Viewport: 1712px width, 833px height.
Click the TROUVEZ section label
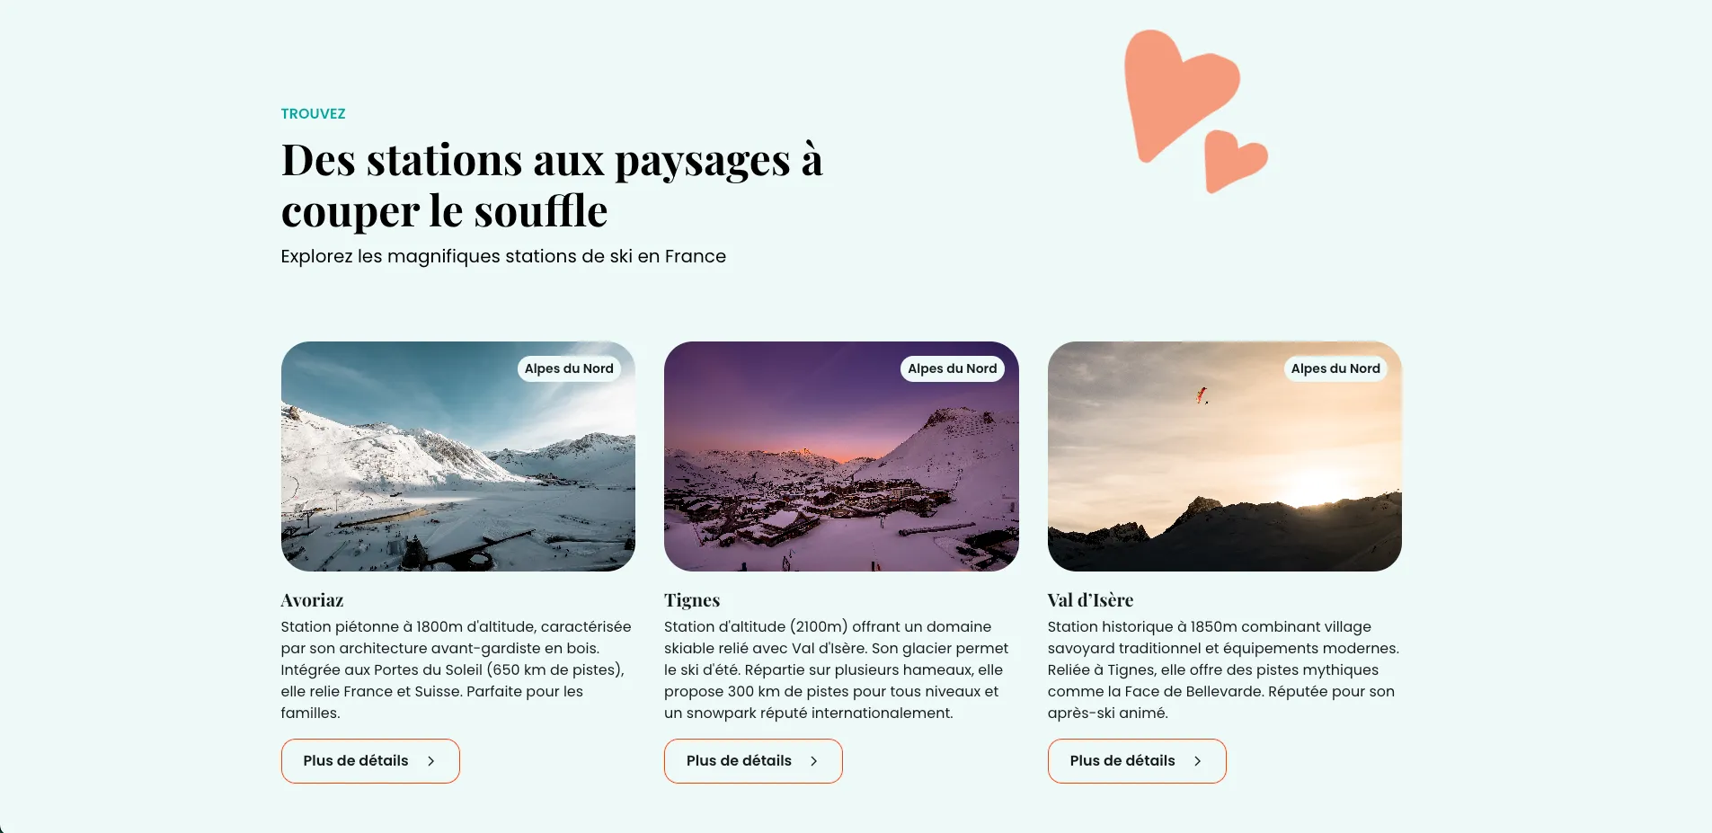click(x=313, y=114)
